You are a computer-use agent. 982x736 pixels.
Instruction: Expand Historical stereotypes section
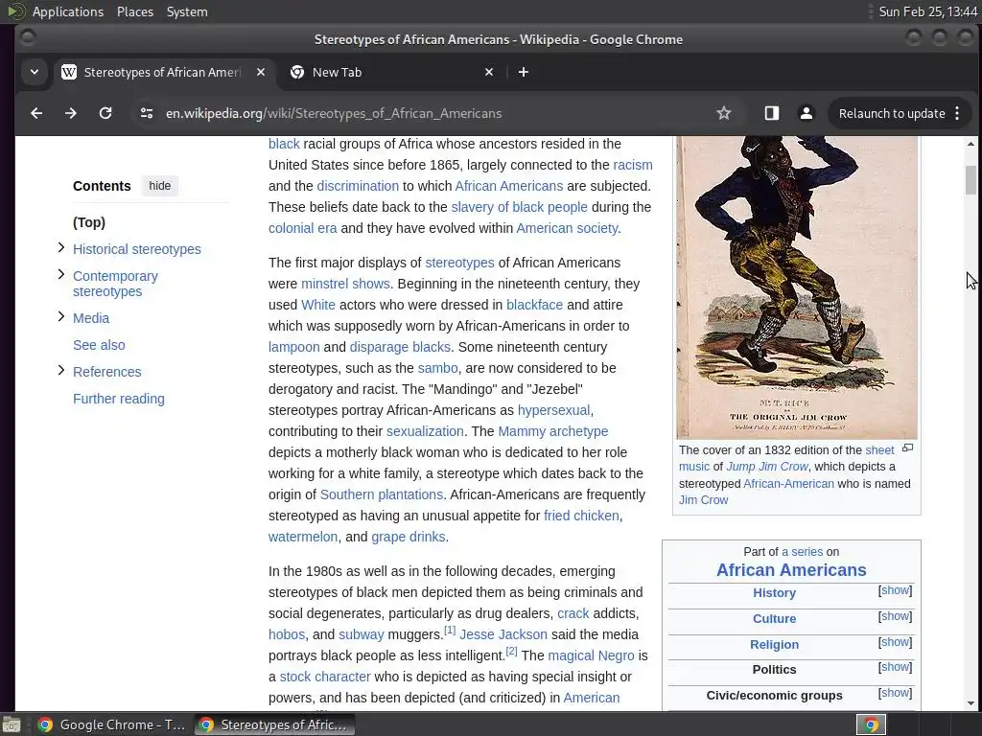pos(60,248)
